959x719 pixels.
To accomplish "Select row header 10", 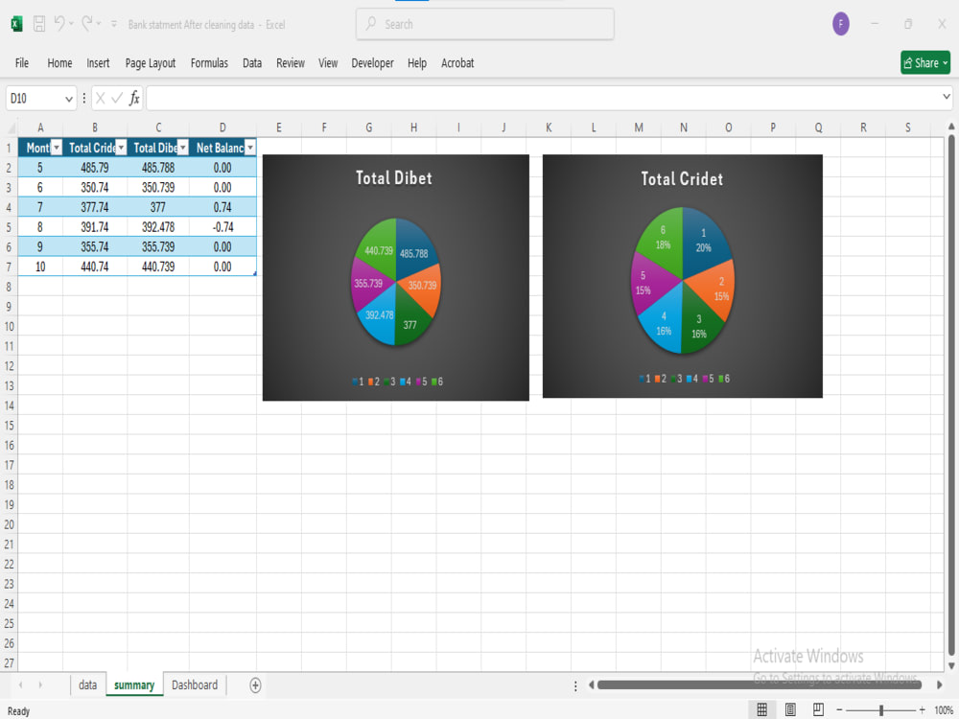I will (10, 326).
